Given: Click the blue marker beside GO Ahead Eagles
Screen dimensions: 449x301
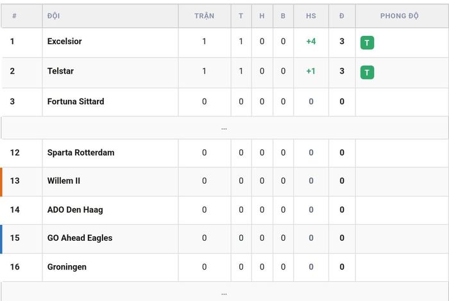Looking at the screenshot, I should coord(1,240).
